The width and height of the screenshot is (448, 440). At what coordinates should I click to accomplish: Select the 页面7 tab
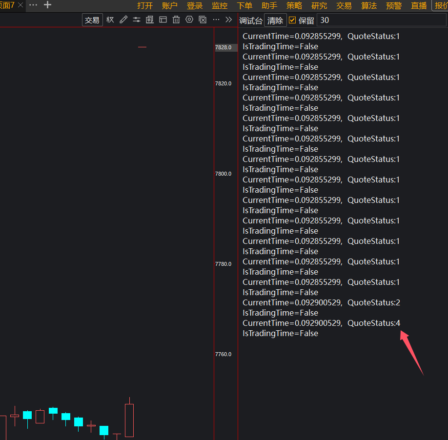[7, 5]
